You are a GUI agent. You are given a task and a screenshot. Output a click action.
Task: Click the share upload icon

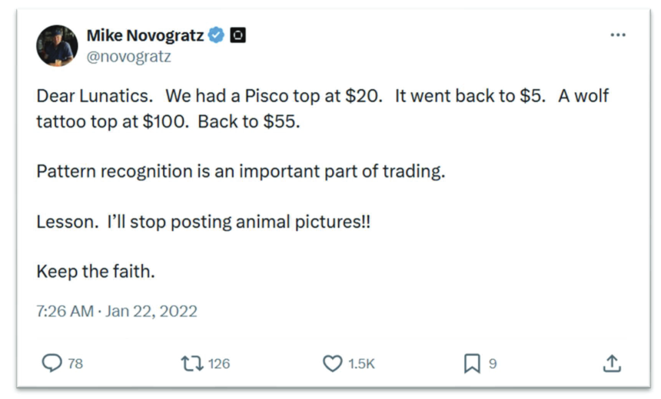click(612, 363)
